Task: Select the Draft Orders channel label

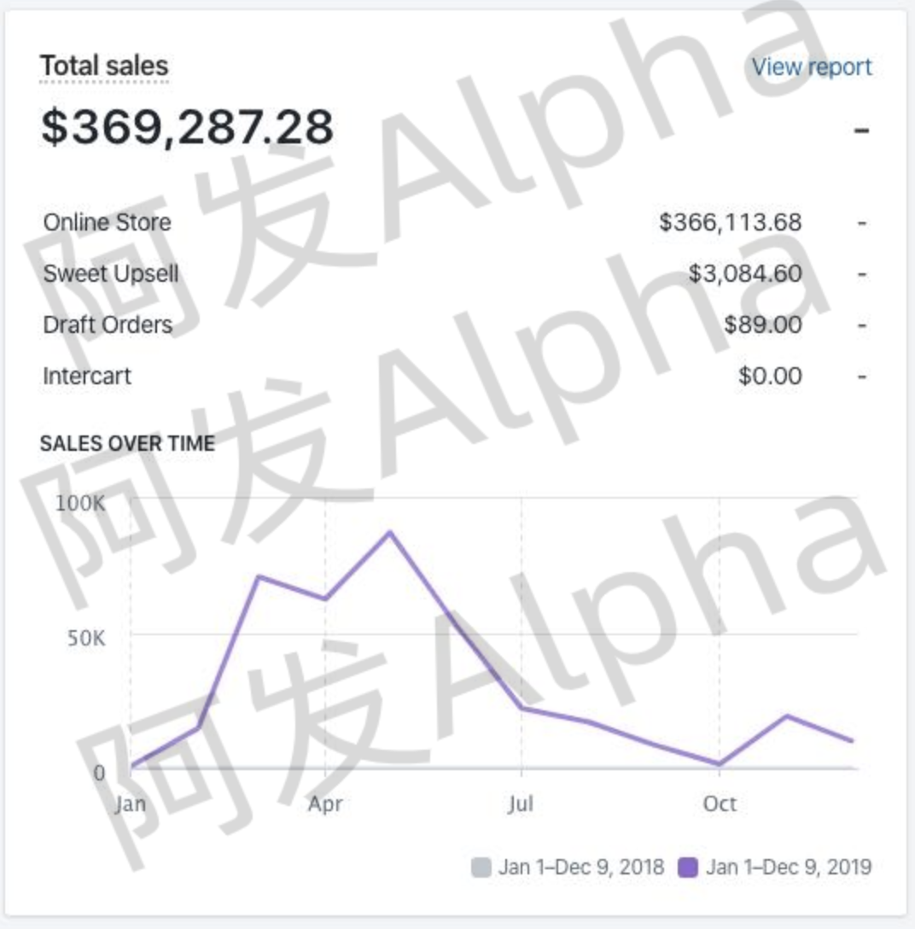Action: 108,325
